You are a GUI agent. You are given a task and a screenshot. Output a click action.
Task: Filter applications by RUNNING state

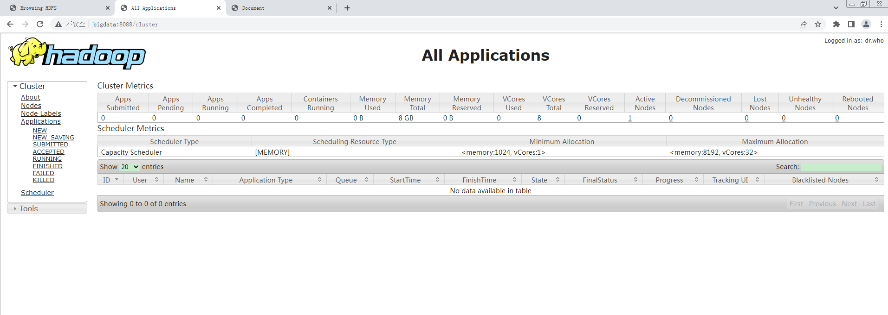(47, 159)
